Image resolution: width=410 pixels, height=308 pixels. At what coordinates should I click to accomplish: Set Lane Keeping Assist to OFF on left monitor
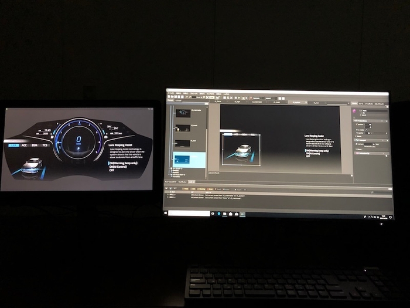click(112, 171)
